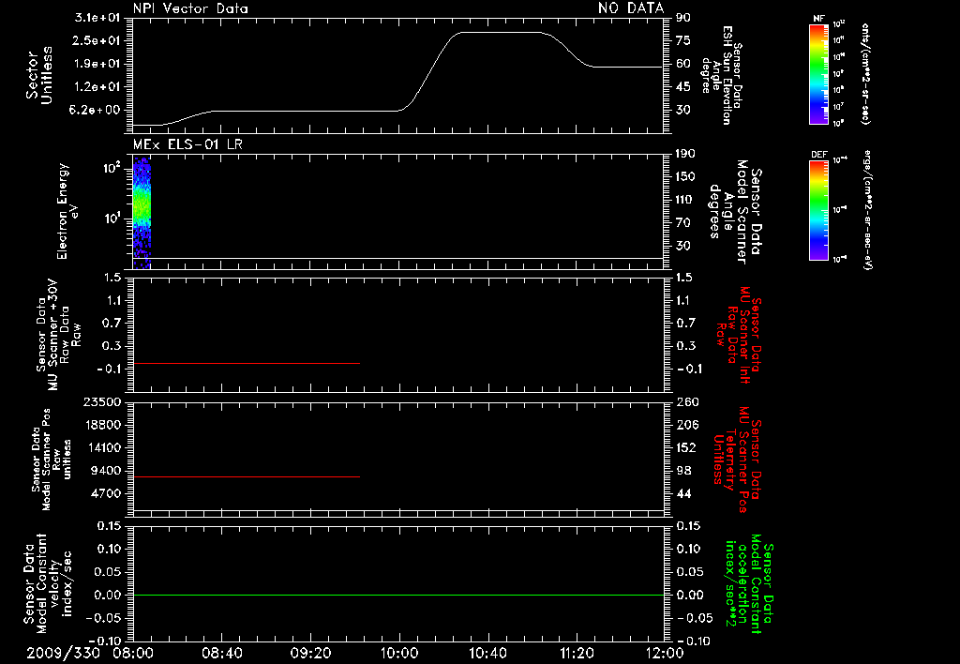The image size is (960, 664).
Task: Select the 'NPI Vector Data' panel title
Action: coord(190,8)
